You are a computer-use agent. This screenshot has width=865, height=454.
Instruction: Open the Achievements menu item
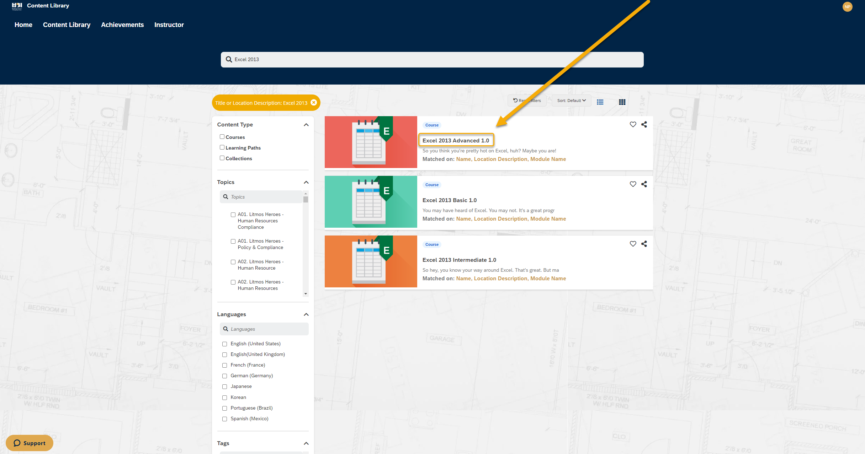[122, 25]
